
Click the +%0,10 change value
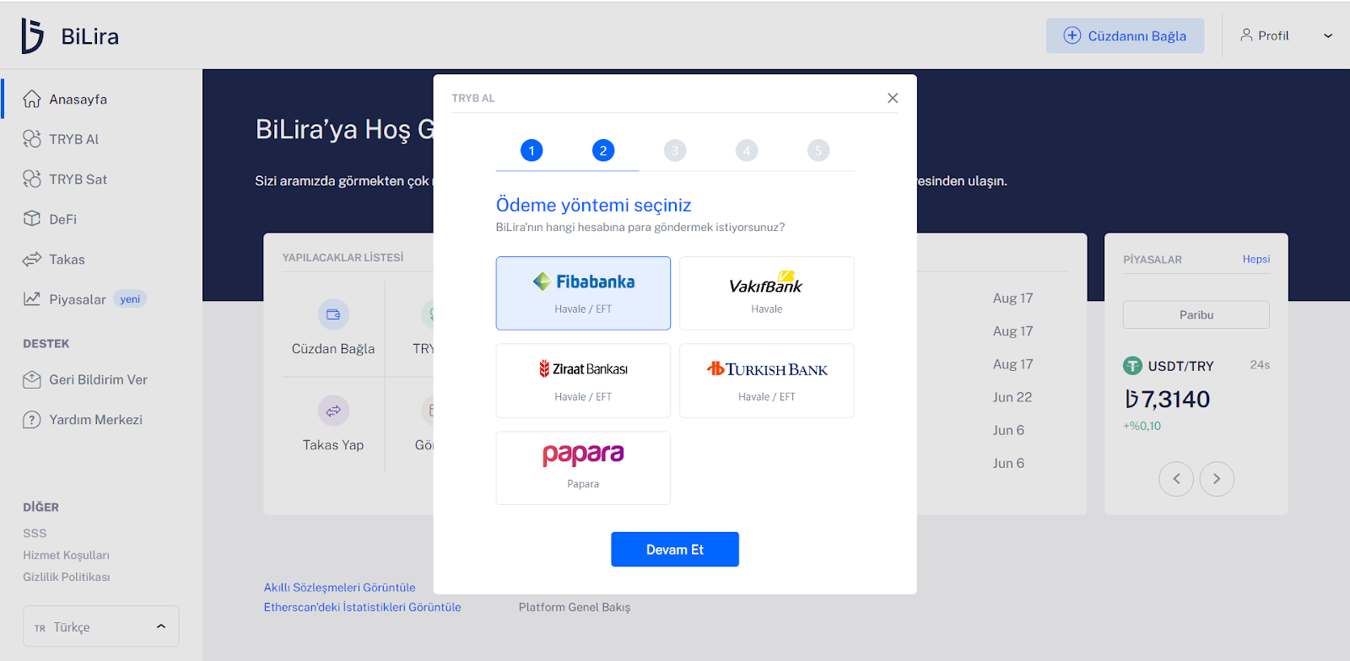pyautogui.click(x=1142, y=426)
